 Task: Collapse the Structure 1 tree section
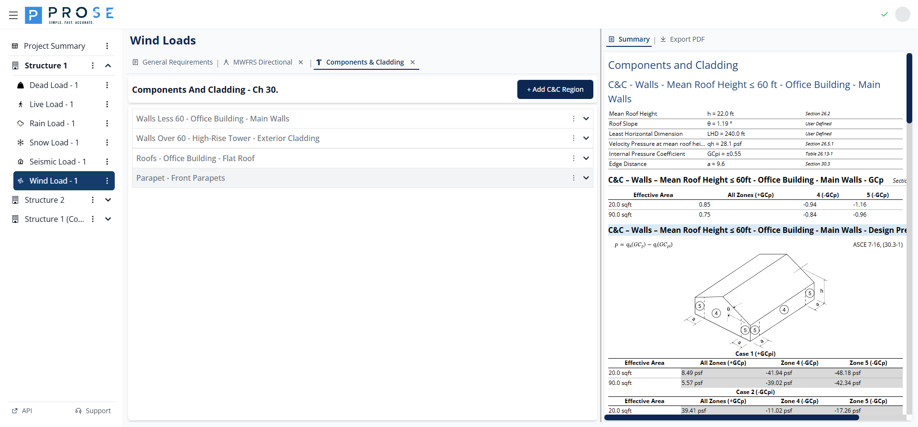point(108,66)
